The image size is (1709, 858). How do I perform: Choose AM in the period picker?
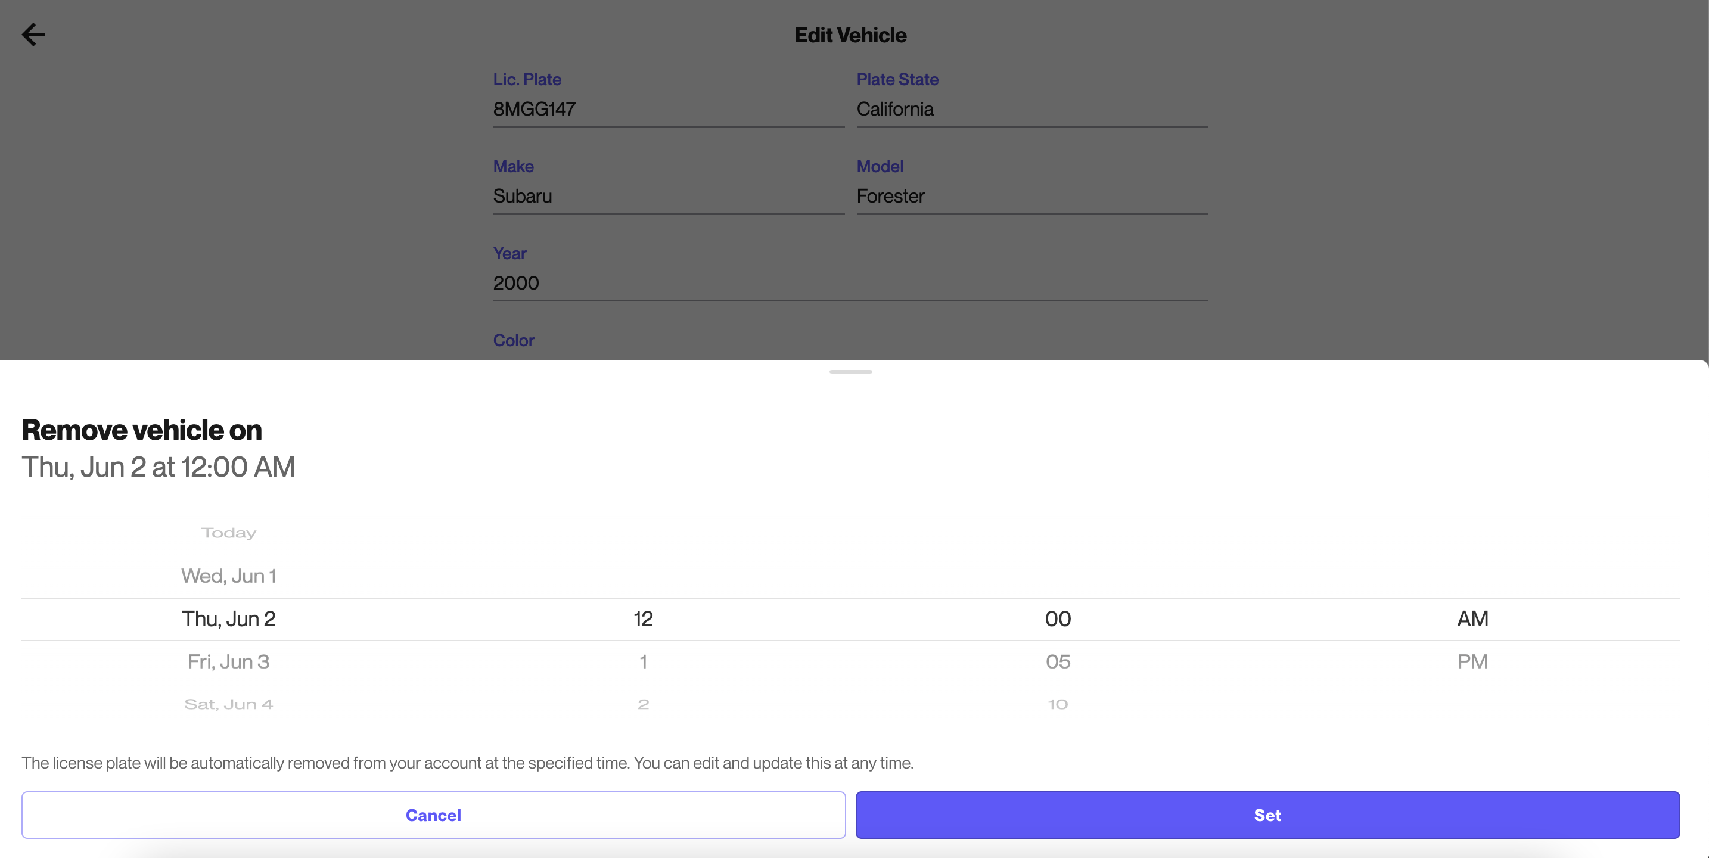click(1472, 619)
